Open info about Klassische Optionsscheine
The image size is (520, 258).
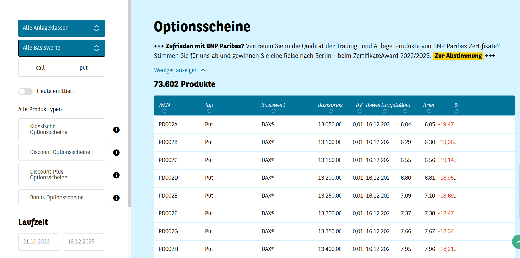(116, 130)
